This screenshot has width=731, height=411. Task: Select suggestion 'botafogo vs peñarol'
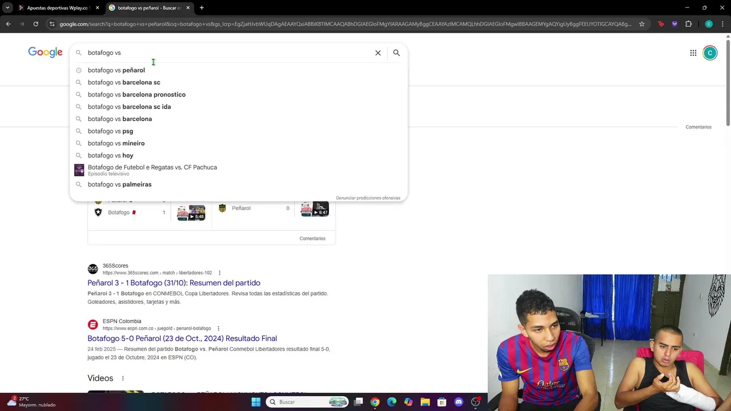point(239,70)
